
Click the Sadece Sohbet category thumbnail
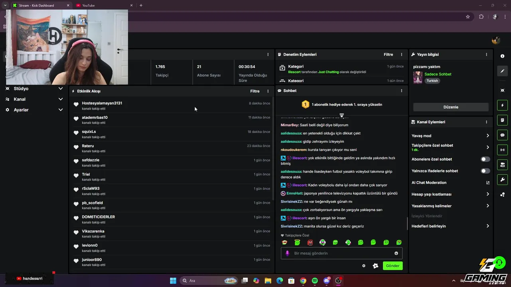(x=418, y=77)
